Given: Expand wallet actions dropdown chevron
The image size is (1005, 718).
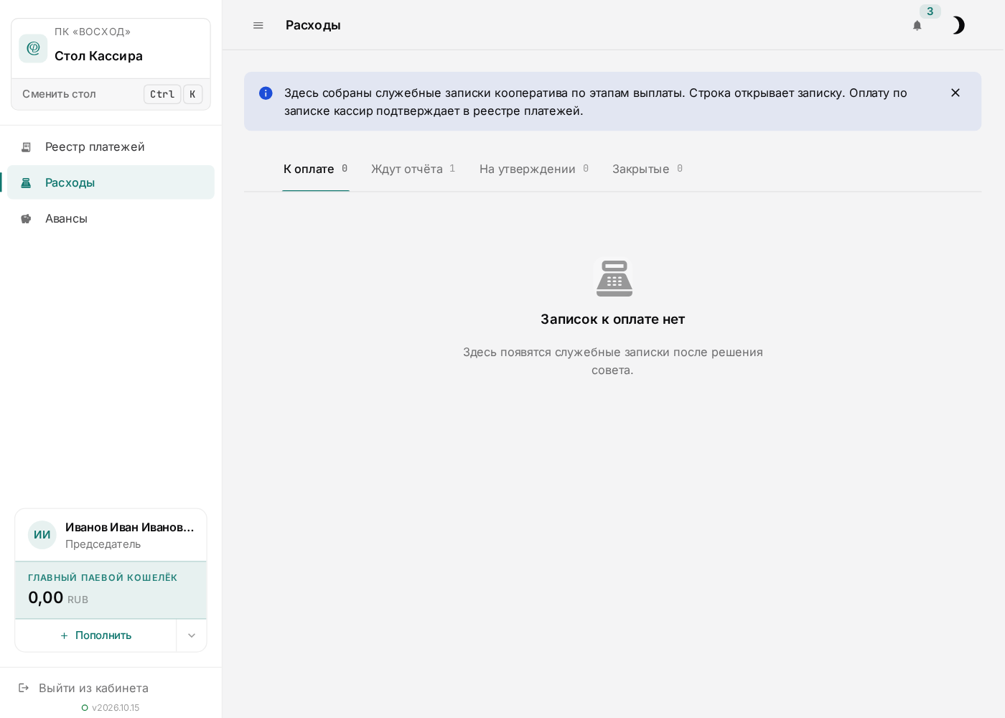Looking at the screenshot, I should pos(192,635).
